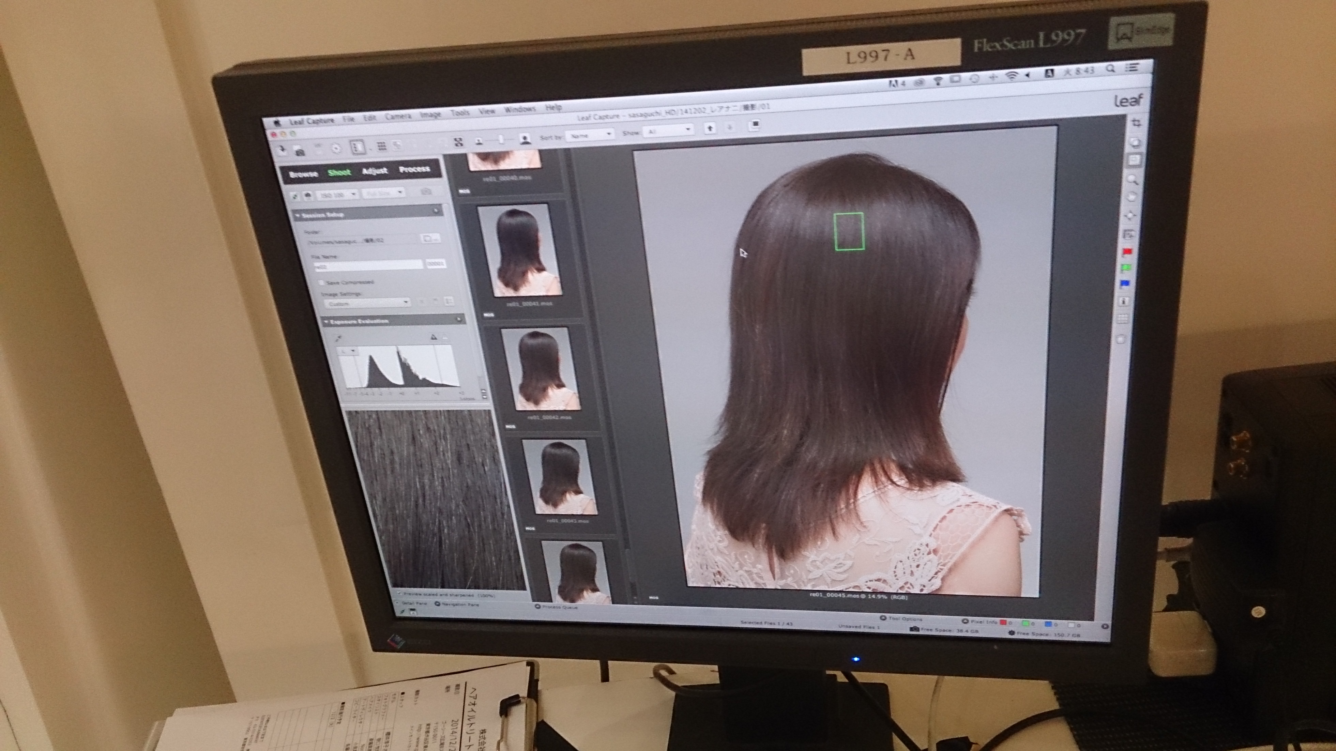
Task: Click the fit-to-screen icon in toolbar
Action: pos(458,142)
